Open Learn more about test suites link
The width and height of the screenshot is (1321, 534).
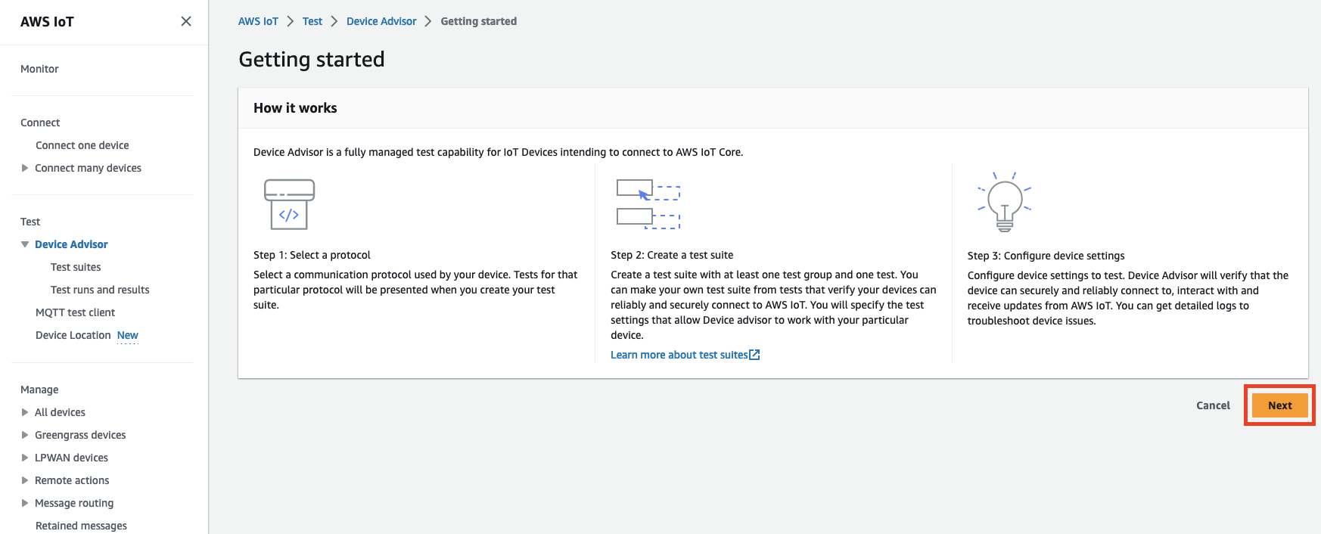click(679, 355)
